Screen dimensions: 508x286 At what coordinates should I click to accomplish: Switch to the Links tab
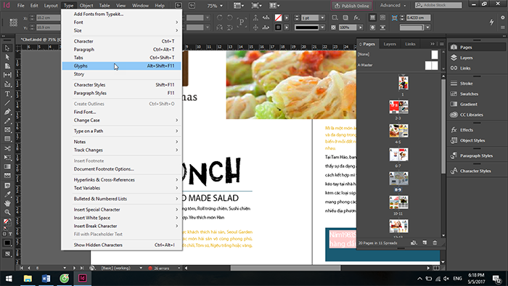tap(410, 44)
